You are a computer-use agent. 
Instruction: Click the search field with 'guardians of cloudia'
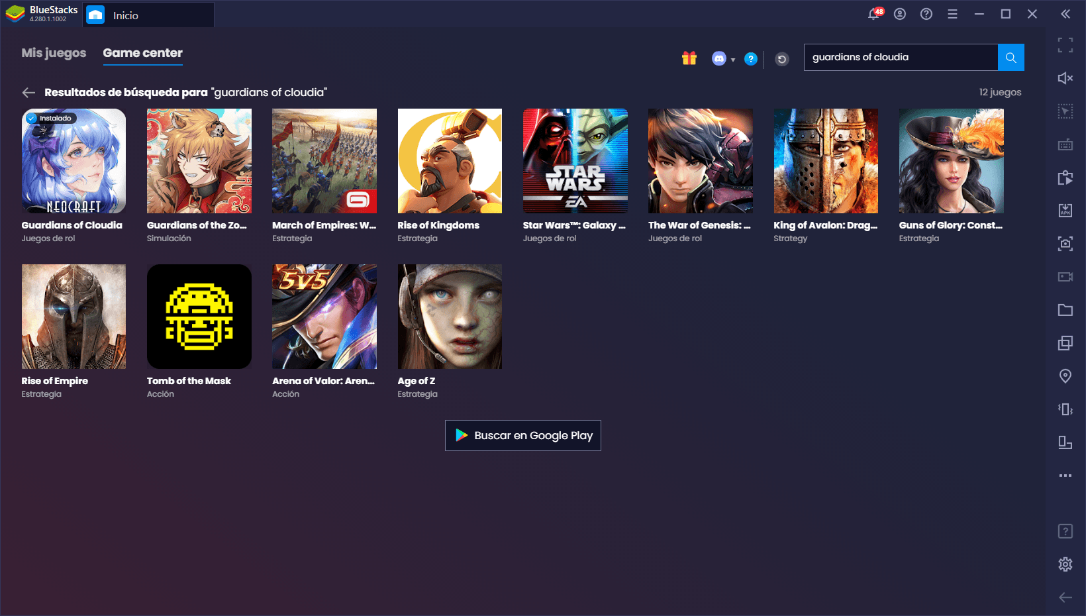click(901, 58)
